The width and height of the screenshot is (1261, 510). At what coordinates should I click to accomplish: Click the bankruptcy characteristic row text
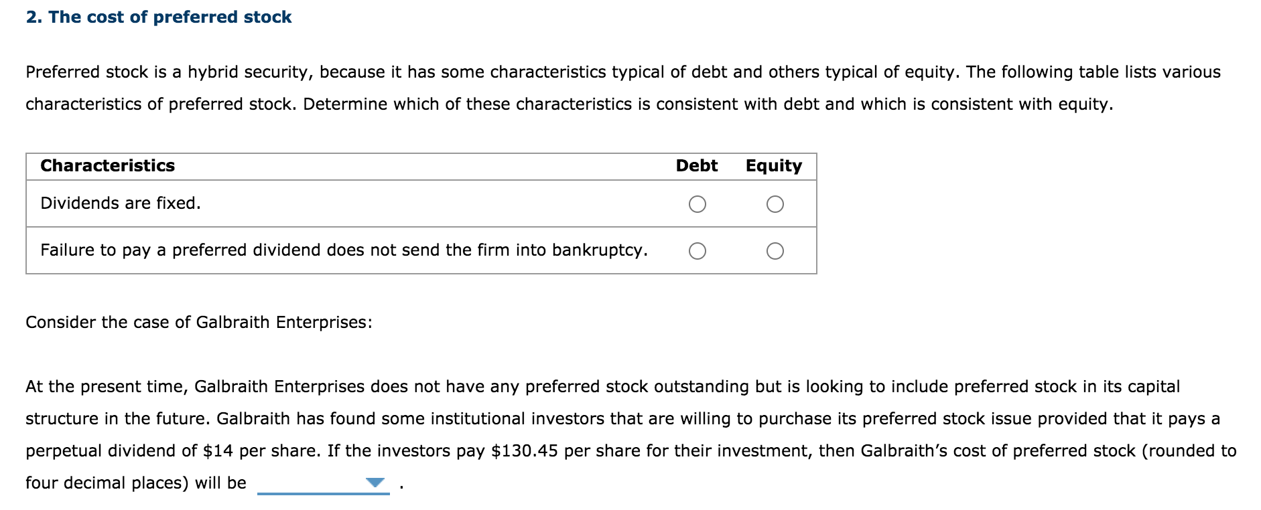coord(344,250)
